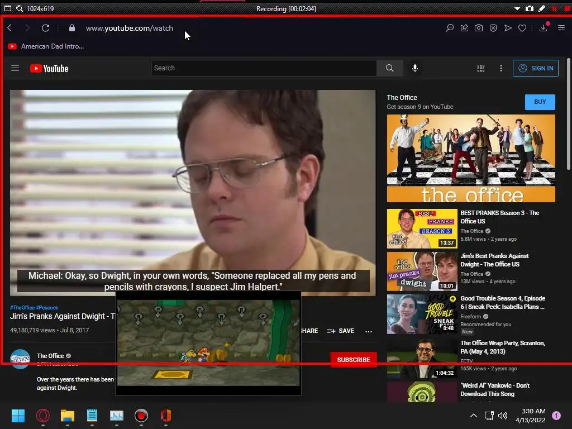
Task: Open the browser easy setup menu icon
Action: [561, 28]
